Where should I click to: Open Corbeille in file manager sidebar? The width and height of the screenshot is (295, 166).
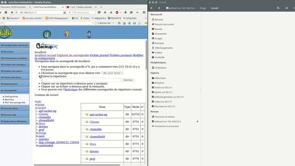159,57
